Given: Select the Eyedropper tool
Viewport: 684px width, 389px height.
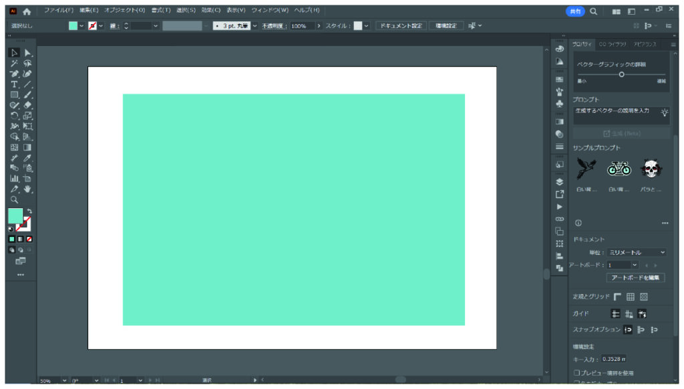Looking at the screenshot, I should 27,157.
